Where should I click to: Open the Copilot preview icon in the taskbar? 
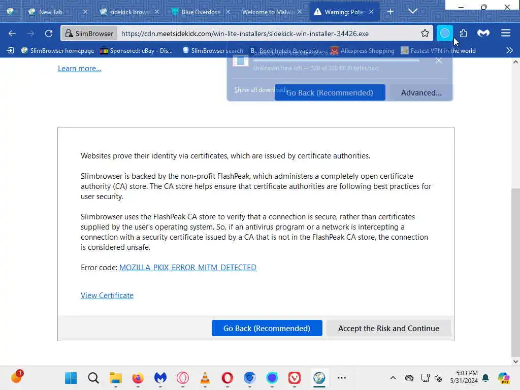tap(504, 378)
